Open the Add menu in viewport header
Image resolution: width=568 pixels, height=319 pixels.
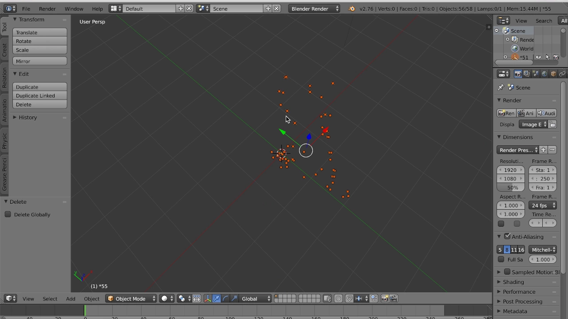tap(71, 299)
